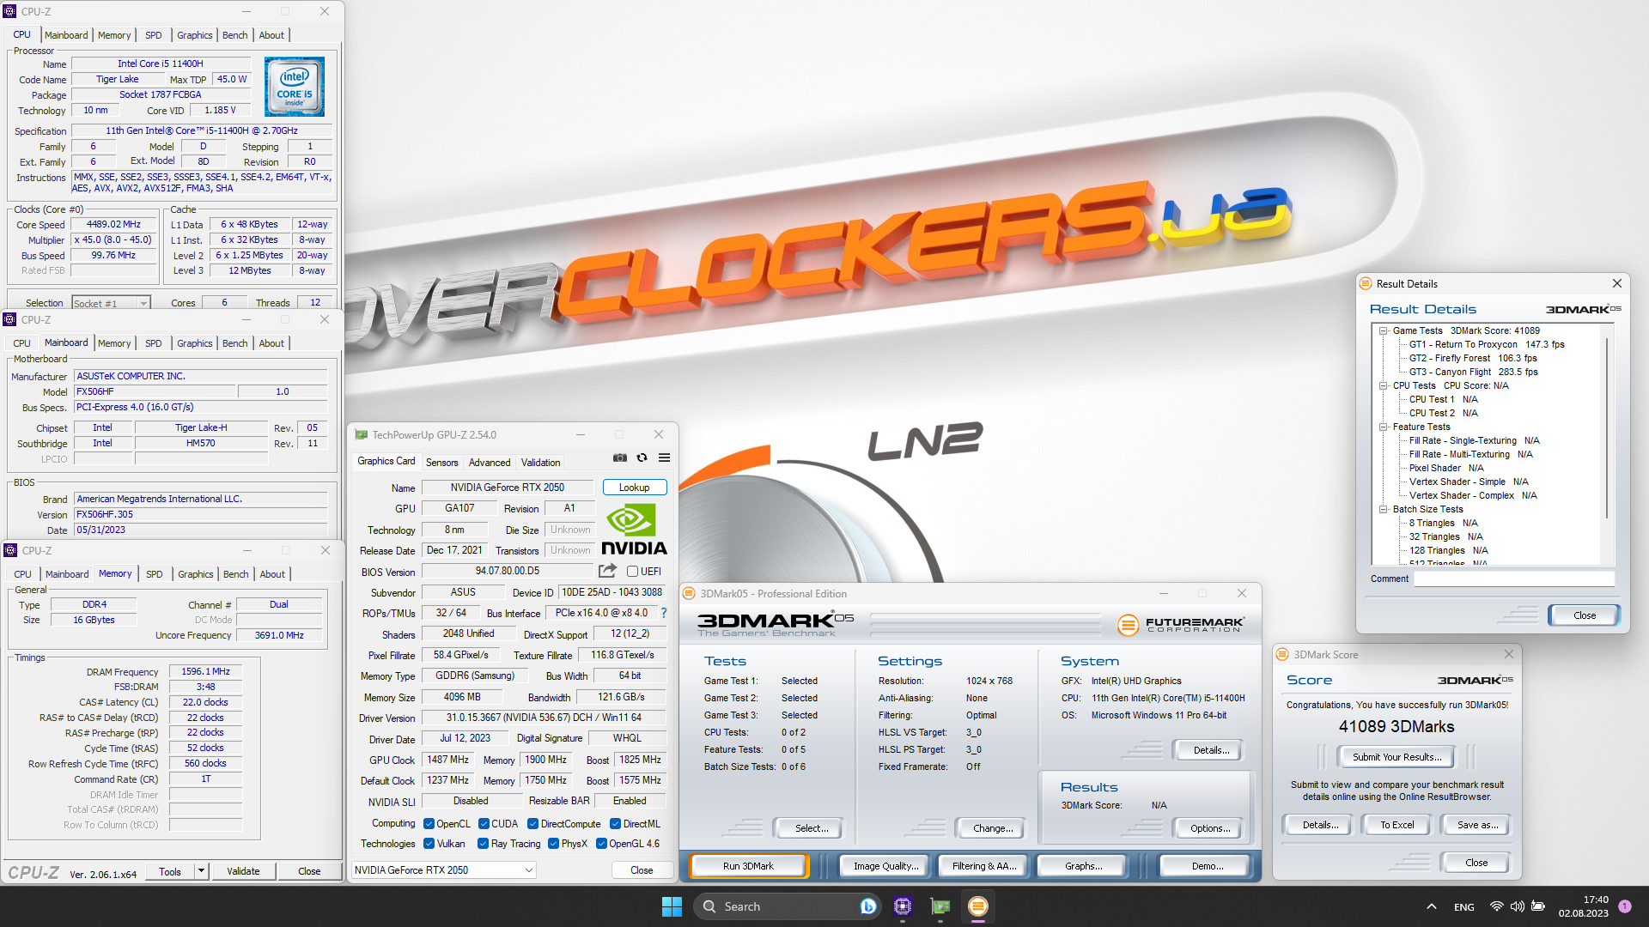This screenshot has width=1649, height=927.
Task: Open the SPD tab in top CPU-Z window
Action: [154, 35]
